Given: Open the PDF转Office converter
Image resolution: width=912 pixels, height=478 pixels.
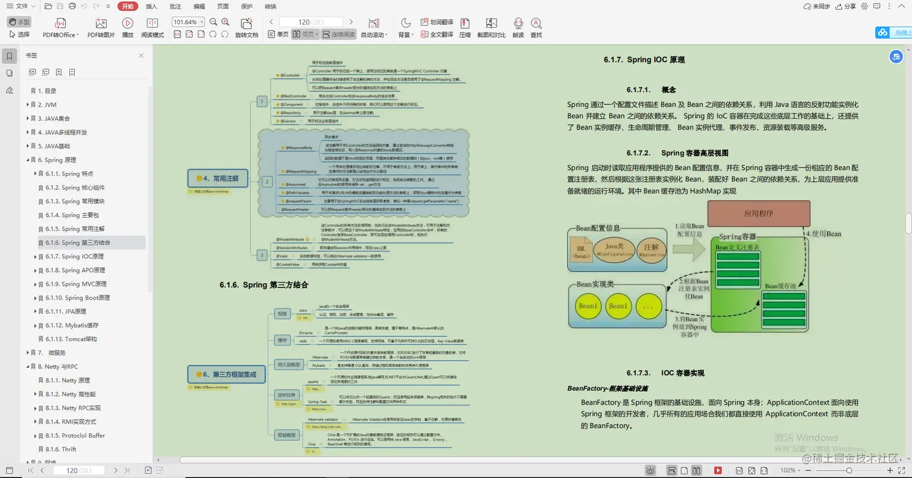Looking at the screenshot, I should pyautogui.click(x=60, y=28).
